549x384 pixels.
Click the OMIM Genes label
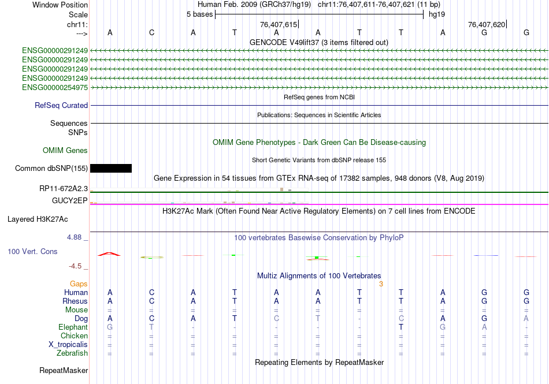tap(65, 150)
